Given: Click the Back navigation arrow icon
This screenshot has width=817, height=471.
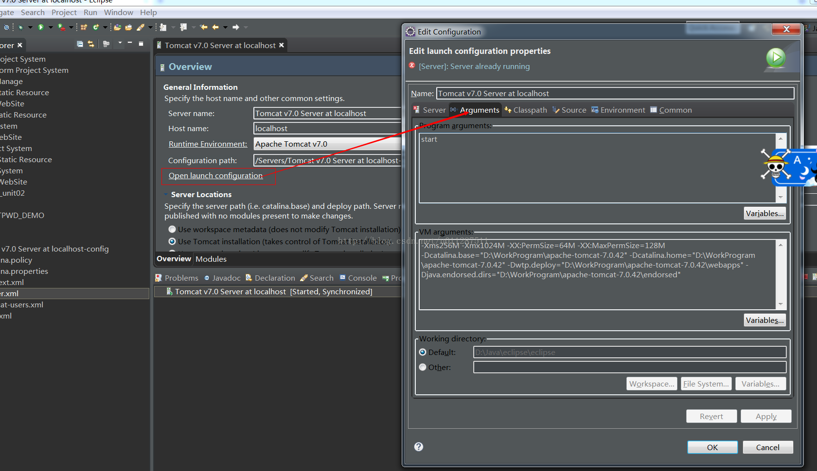Looking at the screenshot, I should tap(215, 27).
